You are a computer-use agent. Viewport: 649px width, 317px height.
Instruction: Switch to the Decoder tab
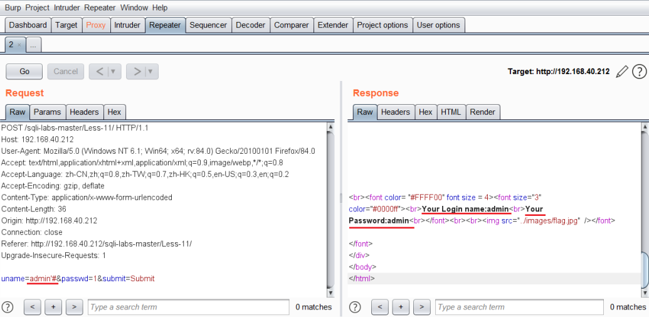coord(251,25)
